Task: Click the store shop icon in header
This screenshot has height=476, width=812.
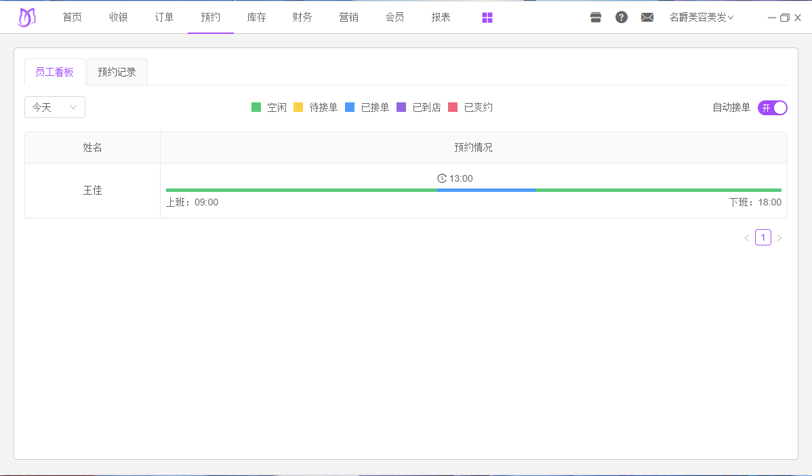Action: coord(596,18)
